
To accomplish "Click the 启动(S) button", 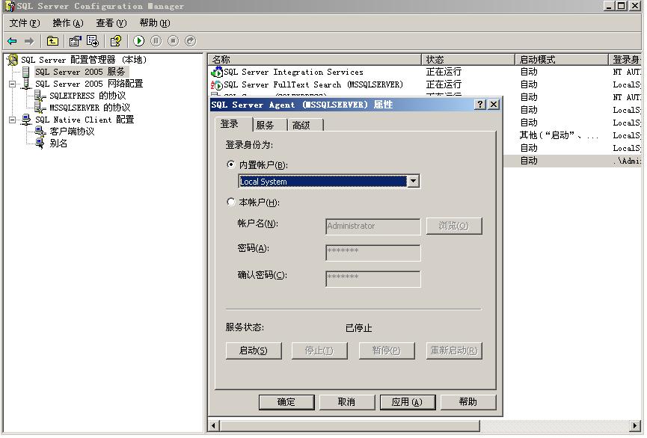I will tap(254, 351).
